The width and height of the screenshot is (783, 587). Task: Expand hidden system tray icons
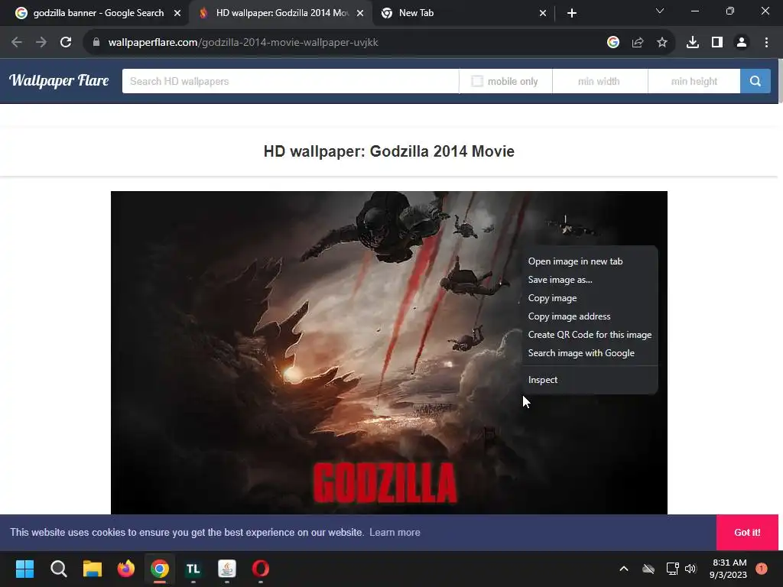click(624, 569)
